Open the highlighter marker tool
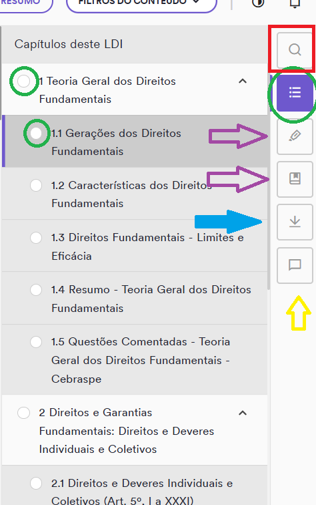The image size is (316, 505). pyautogui.click(x=295, y=136)
